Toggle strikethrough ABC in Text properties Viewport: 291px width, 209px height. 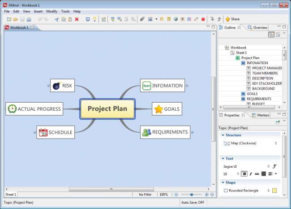[257, 174]
